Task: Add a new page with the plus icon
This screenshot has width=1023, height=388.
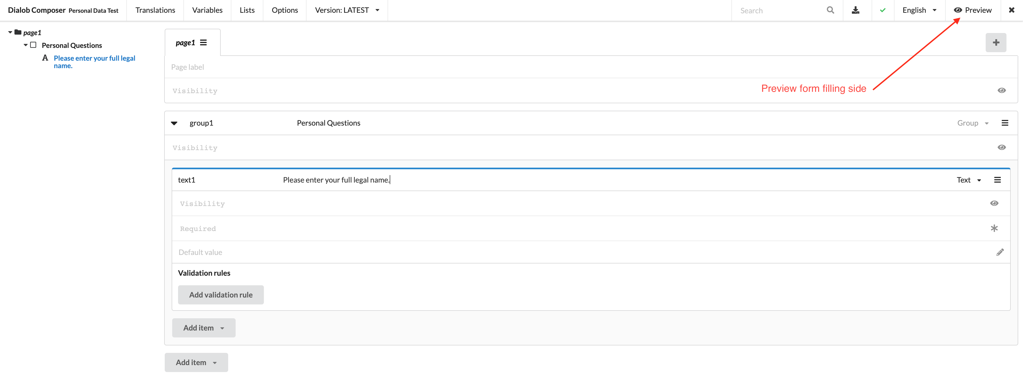Action: tap(996, 42)
